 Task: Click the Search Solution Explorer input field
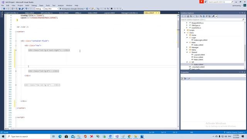211,20
